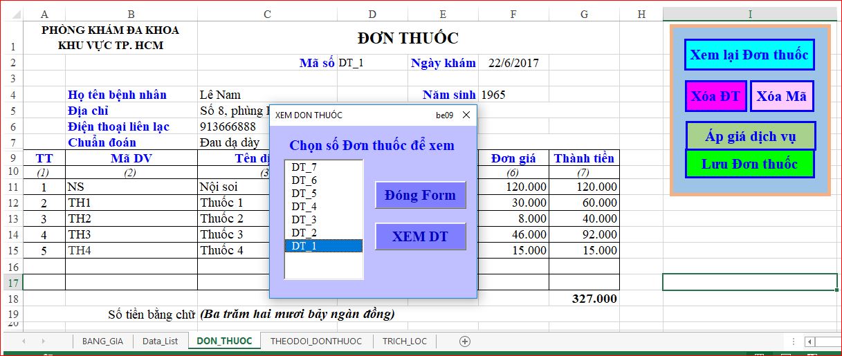Click the 'Thuốc 3' name cell
The height and width of the screenshot is (356, 842).
pos(233,234)
